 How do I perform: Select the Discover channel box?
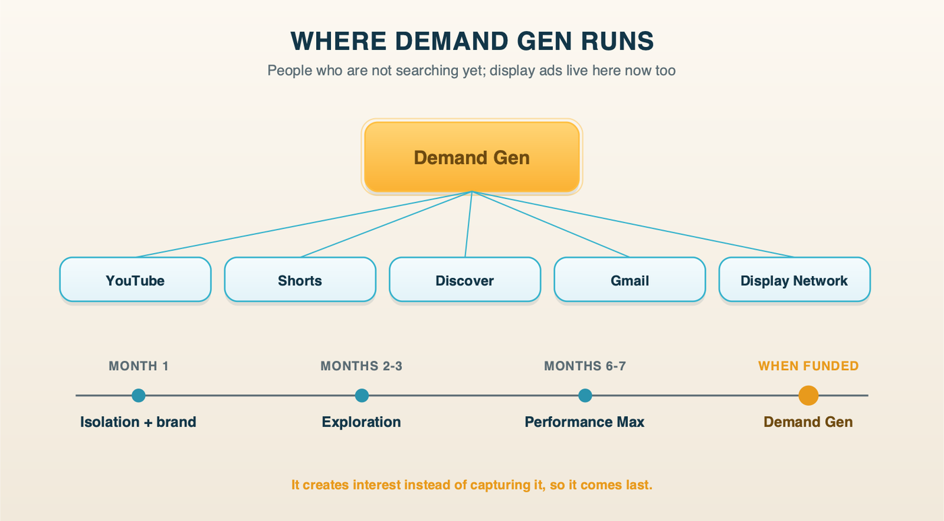[x=465, y=279]
